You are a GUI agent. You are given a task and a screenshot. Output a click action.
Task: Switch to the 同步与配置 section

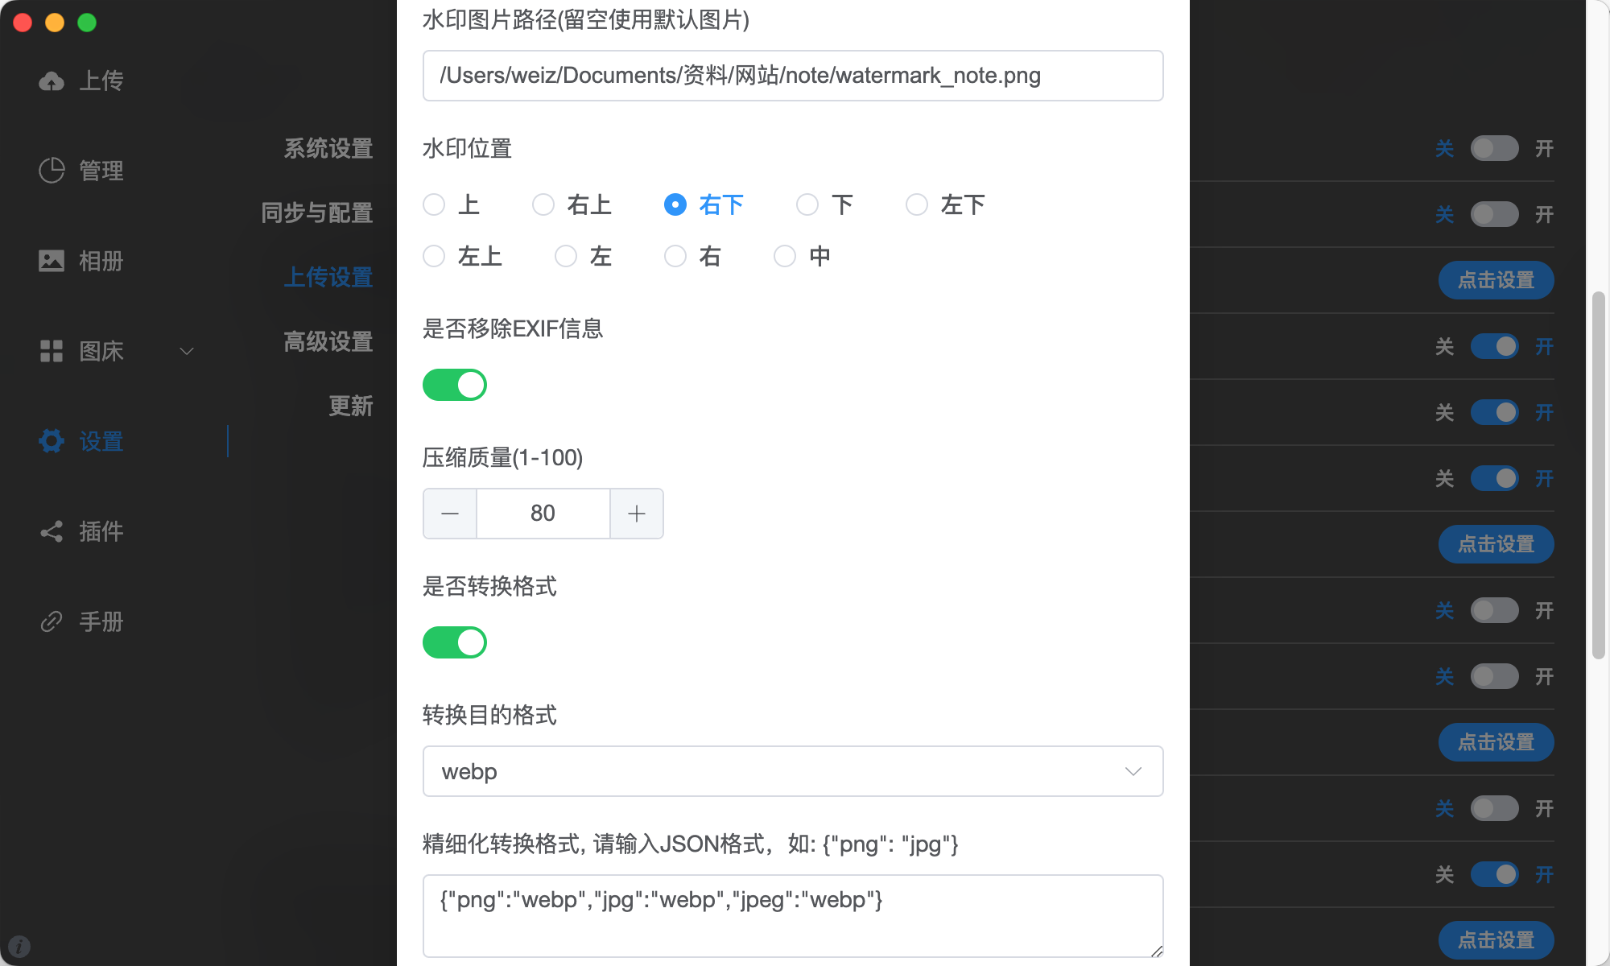(x=316, y=213)
